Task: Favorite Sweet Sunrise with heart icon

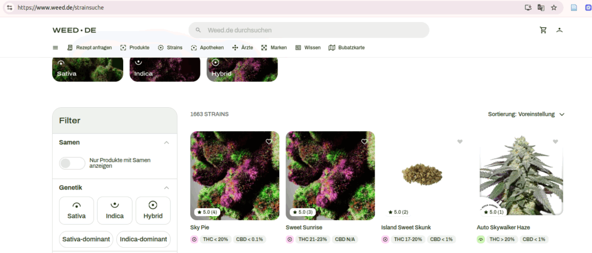Action: (x=364, y=142)
